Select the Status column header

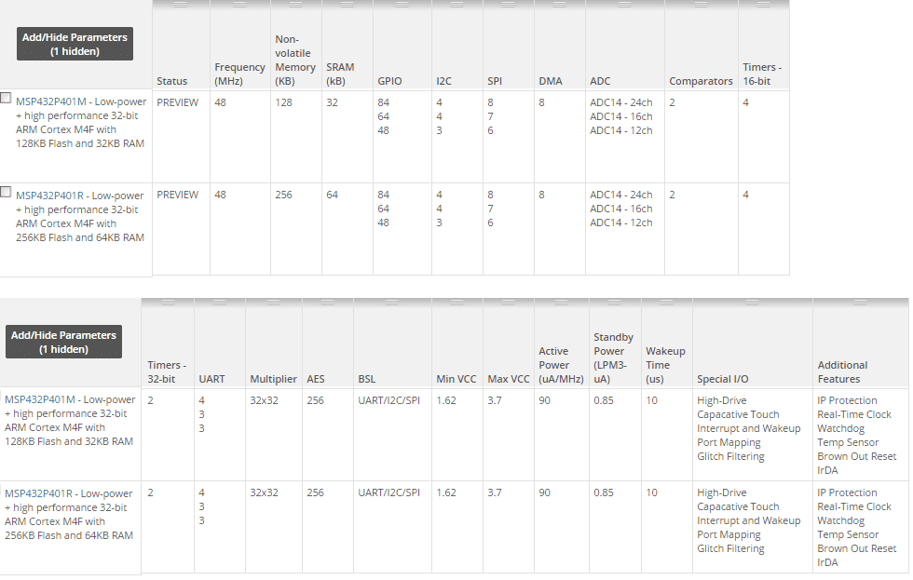click(x=172, y=81)
